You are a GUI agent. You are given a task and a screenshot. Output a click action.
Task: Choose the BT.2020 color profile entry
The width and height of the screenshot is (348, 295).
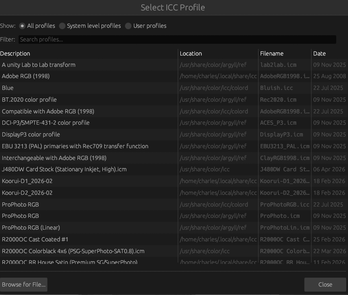[x=29, y=100]
